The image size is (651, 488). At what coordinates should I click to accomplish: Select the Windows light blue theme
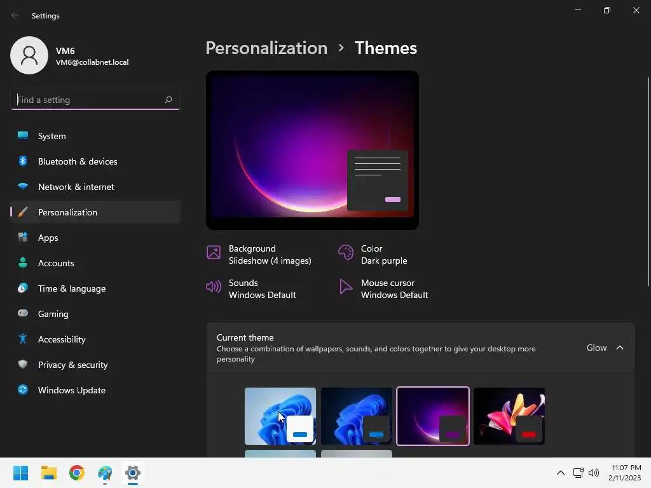coord(280,416)
